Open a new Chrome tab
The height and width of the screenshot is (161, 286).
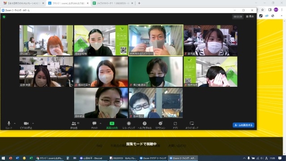click(x=139, y=3)
